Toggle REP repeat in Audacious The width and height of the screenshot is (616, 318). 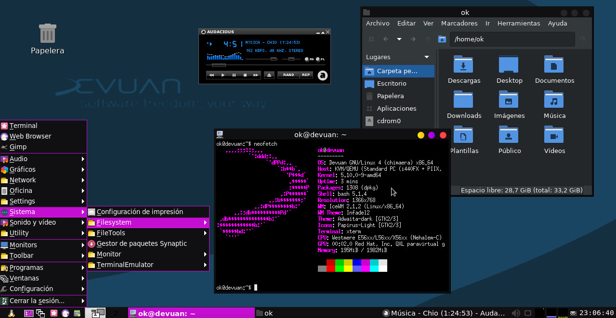306,75
